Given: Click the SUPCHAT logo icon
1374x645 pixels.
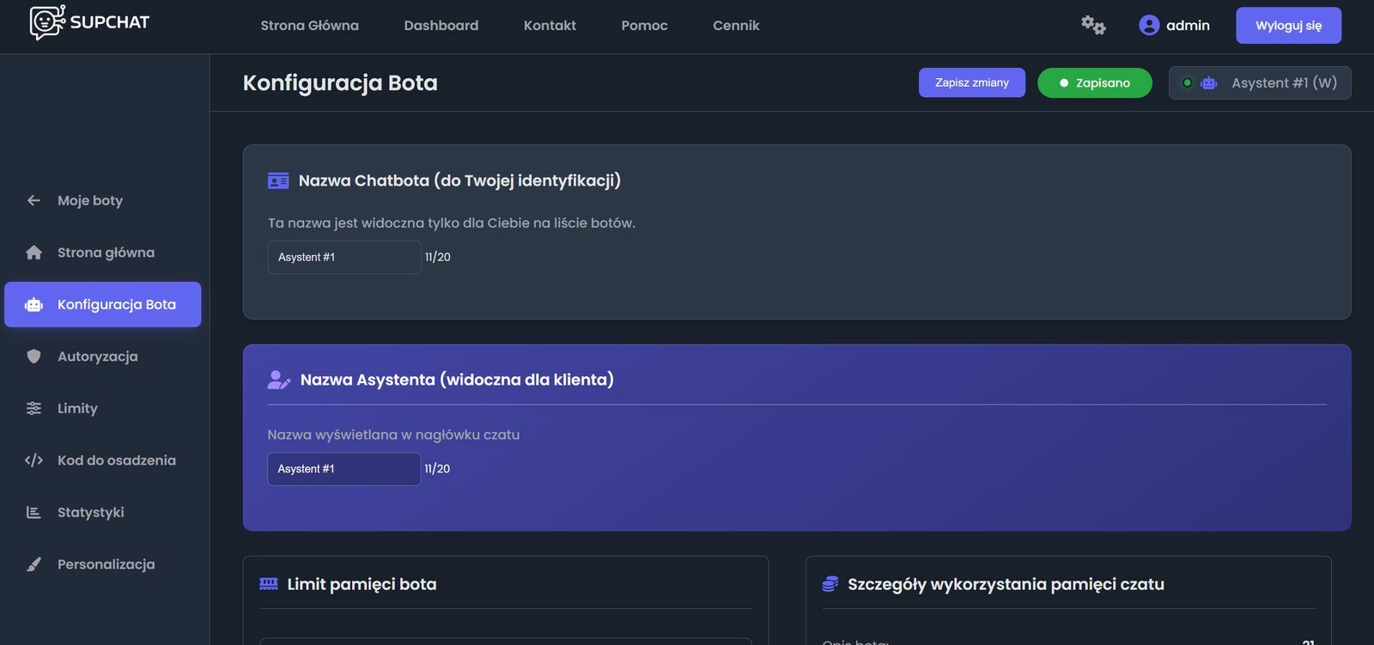Looking at the screenshot, I should click(47, 23).
